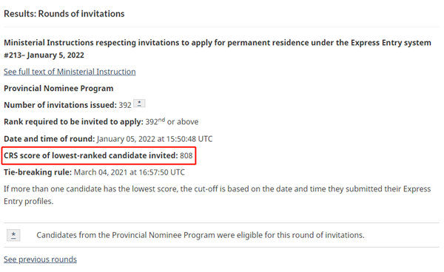Click the asterisk footnote icon beside 392 invitations
Image resolution: width=444 pixels, height=272 pixels.
click(139, 103)
